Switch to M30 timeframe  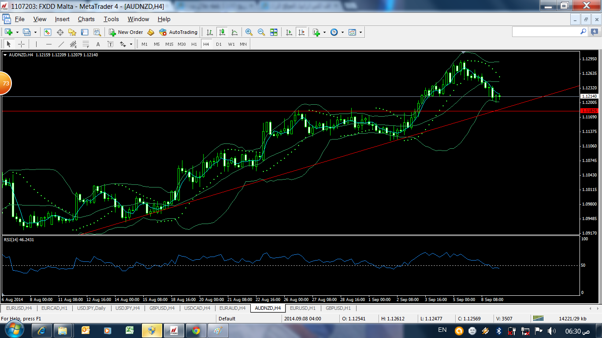[182, 44]
